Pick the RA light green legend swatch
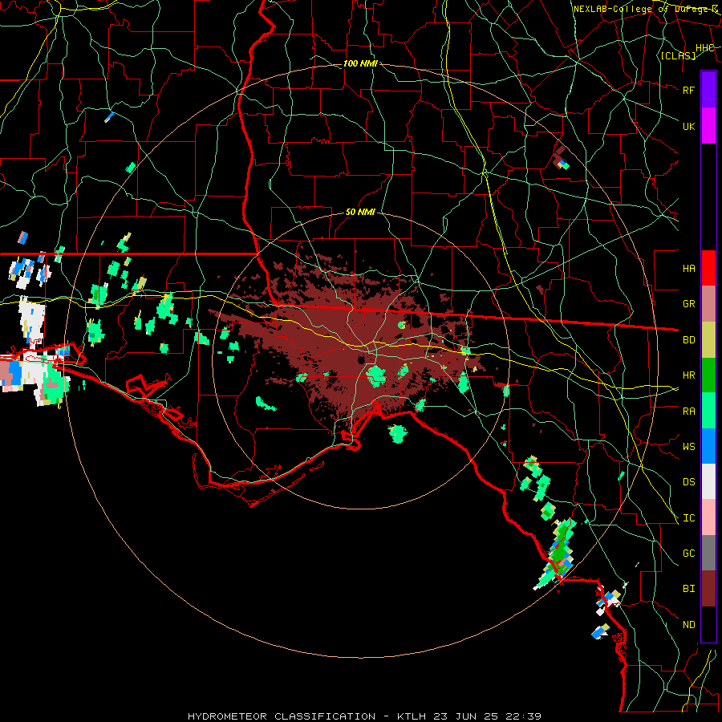 pos(708,411)
